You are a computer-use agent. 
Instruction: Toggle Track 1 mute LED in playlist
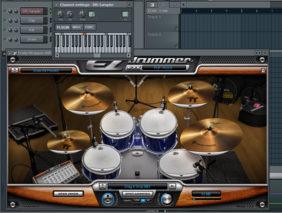176,29
